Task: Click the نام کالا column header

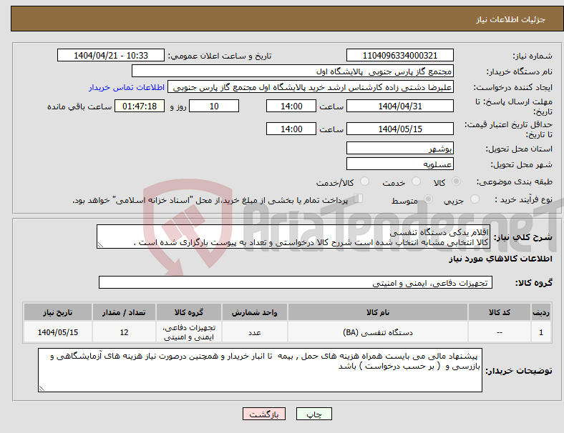Action: (378, 312)
